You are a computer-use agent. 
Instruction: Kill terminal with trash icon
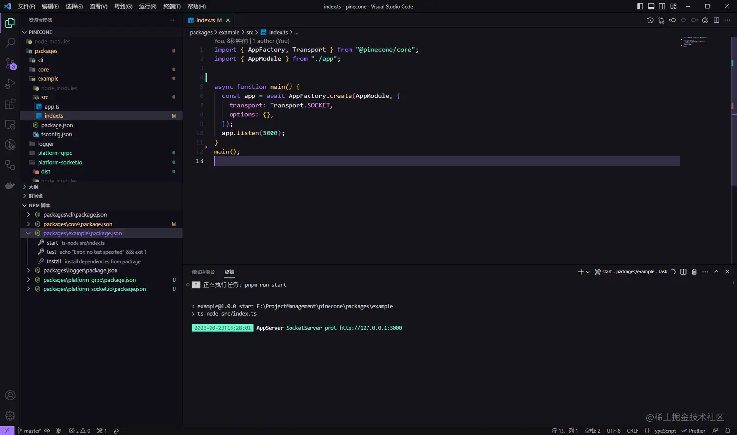[694, 272]
